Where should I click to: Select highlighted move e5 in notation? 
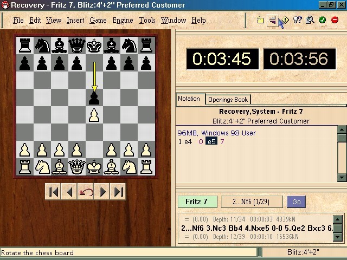pyautogui.click(x=211, y=141)
